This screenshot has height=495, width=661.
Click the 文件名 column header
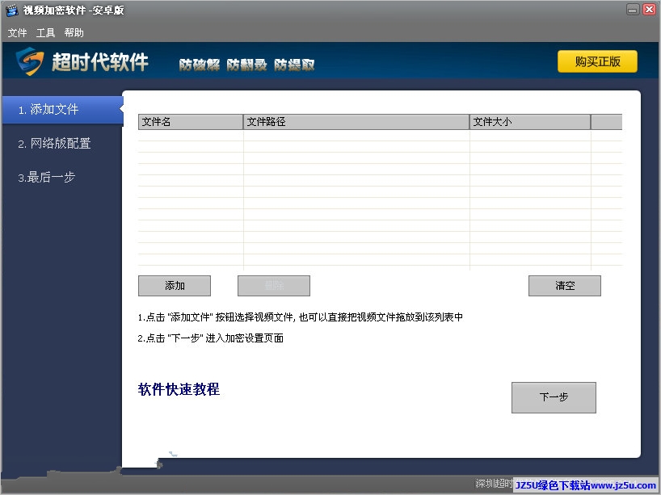(191, 122)
